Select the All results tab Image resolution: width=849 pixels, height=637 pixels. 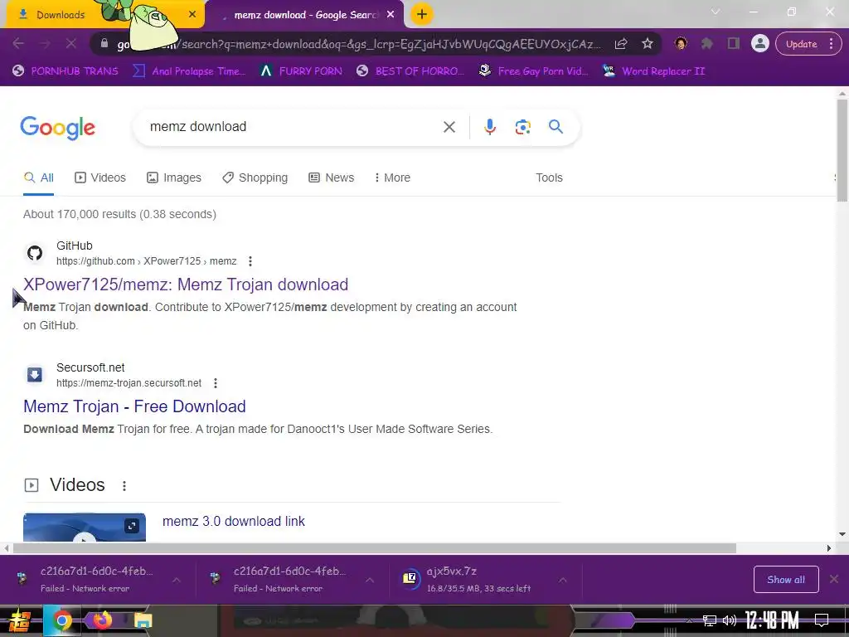tap(38, 177)
